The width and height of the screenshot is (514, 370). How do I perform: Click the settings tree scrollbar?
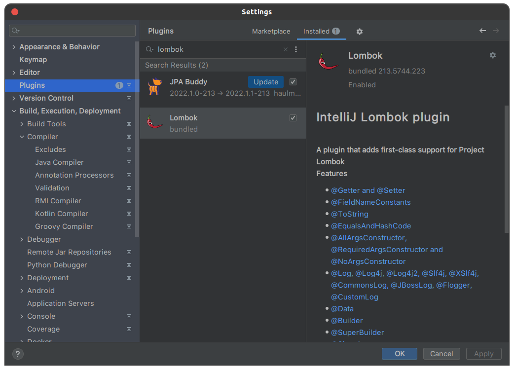coord(137,139)
